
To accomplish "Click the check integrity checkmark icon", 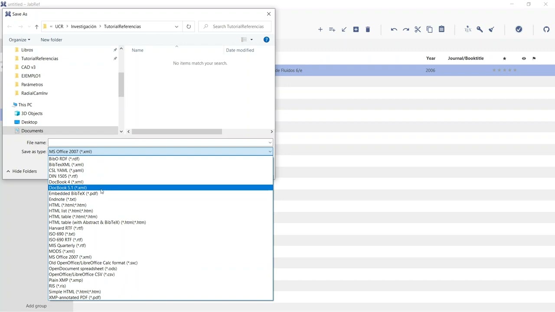I will [519, 29].
